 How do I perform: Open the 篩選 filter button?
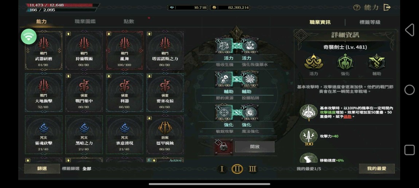click(42, 168)
